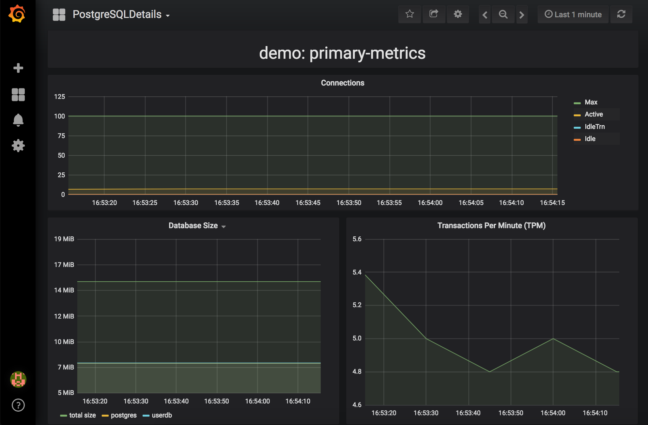Open dashboard settings gear
This screenshot has height=425, width=648.
[x=458, y=14]
